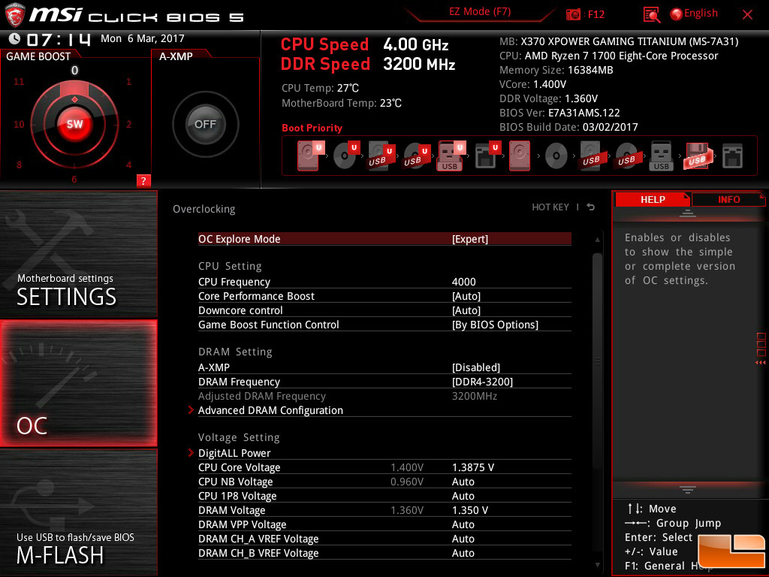The height and width of the screenshot is (577, 769).
Task: Open the search magnifier icon
Action: [x=651, y=15]
